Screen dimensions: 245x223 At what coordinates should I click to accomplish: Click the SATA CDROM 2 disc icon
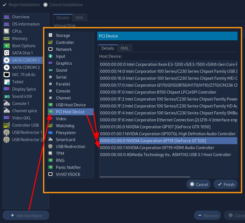coord(7,67)
